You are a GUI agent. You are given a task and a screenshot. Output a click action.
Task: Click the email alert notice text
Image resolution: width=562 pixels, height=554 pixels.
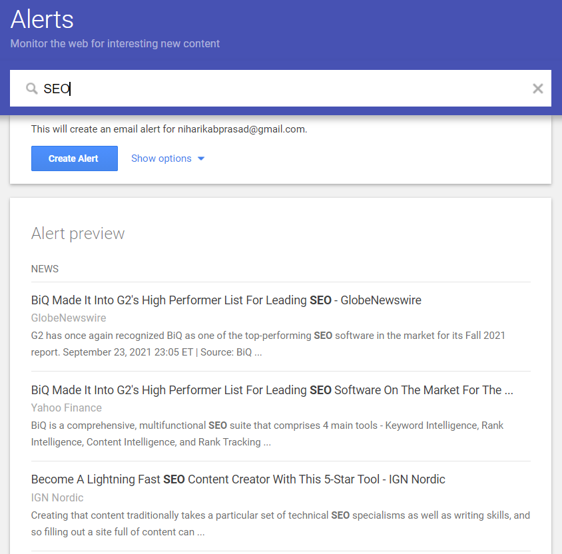point(169,129)
